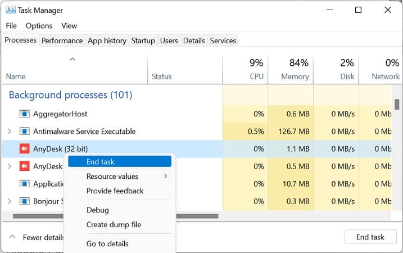Click the 0.3 MB memory value
The width and height of the screenshot is (403, 253).
click(298, 201)
